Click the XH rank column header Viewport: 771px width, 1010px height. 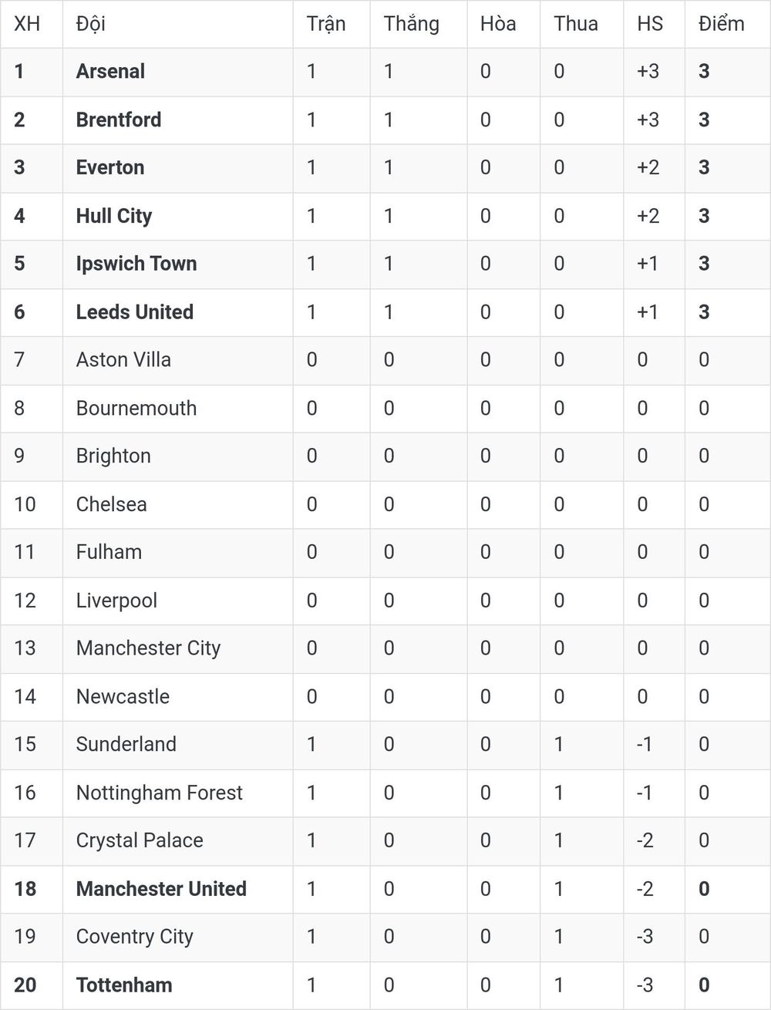click(27, 24)
